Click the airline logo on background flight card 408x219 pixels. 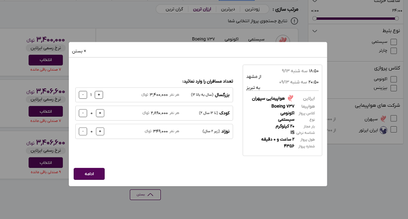click(x=283, y=39)
